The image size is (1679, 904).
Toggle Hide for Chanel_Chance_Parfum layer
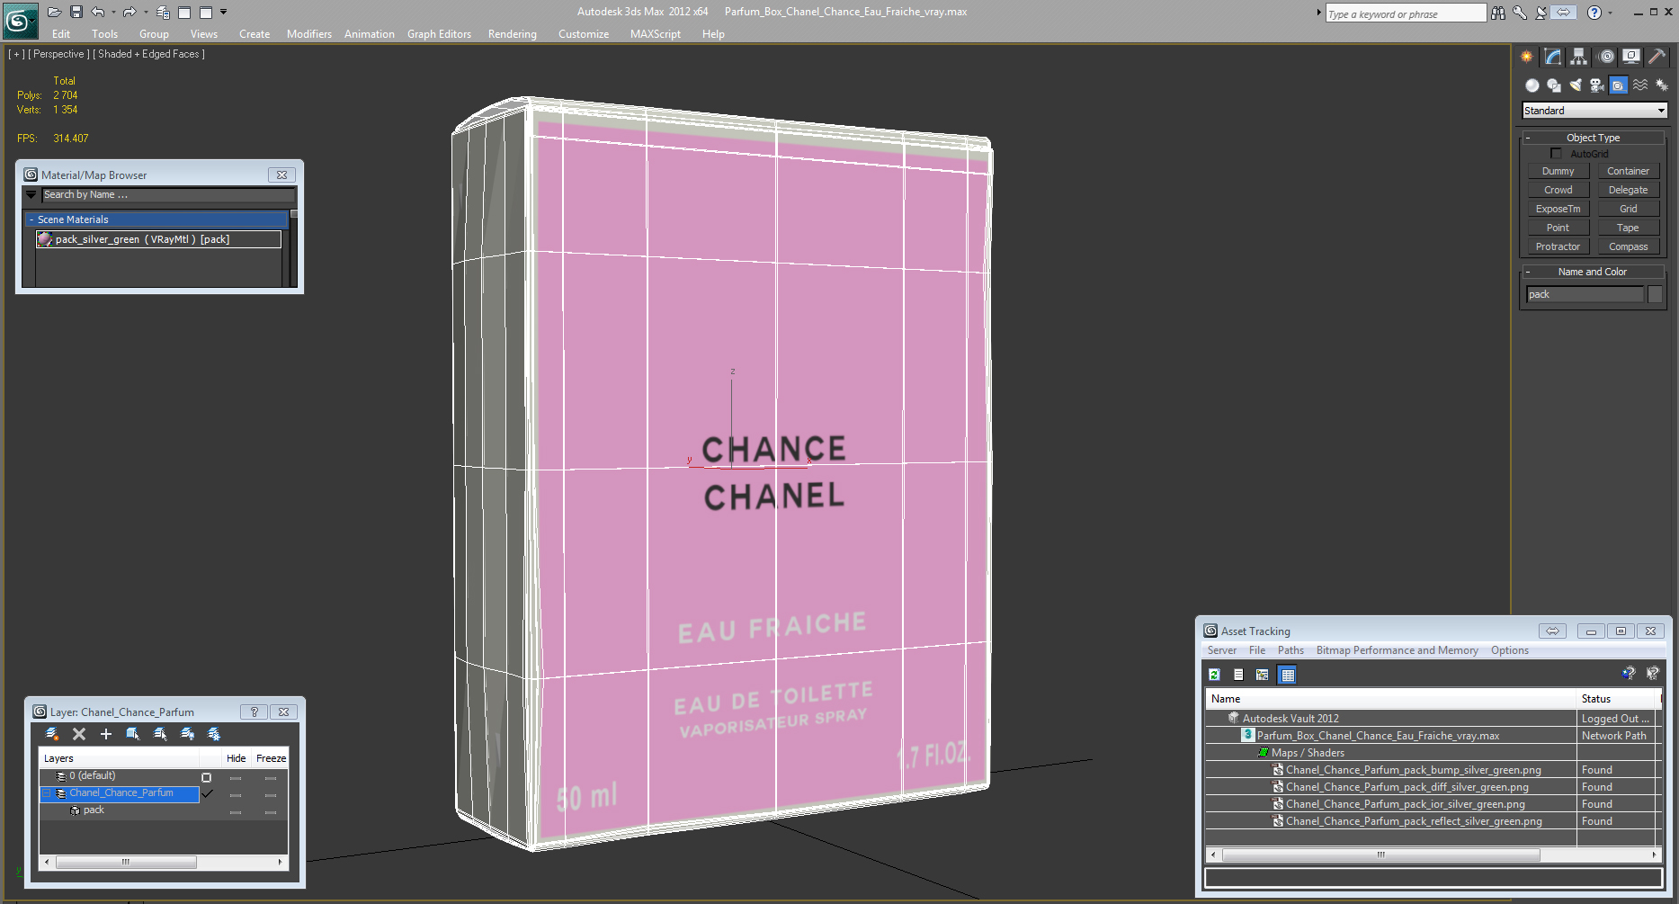click(x=236, y=794)
